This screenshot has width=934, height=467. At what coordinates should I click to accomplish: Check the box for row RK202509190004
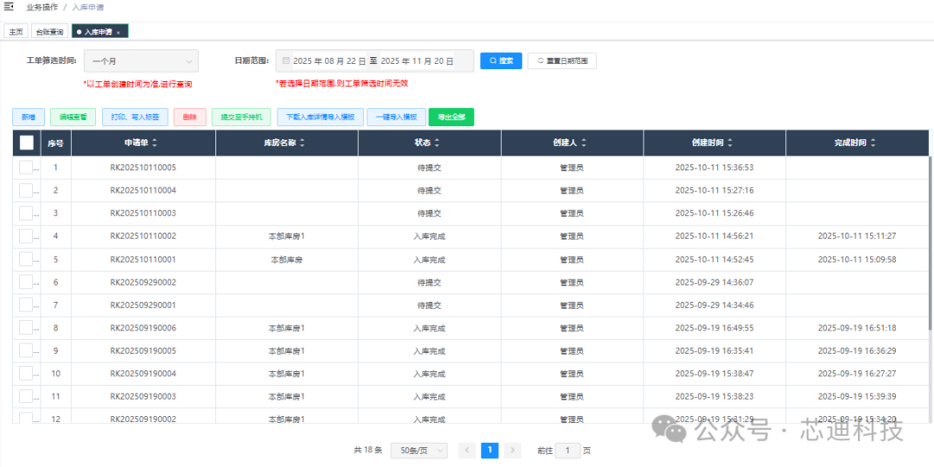point(26,374)
